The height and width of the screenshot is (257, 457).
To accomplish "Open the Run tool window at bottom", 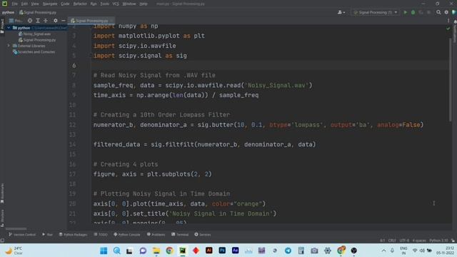I will pos(47,235).
